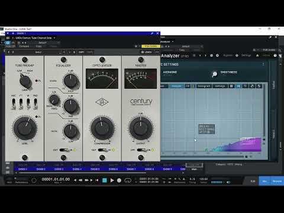Click the Master output VU meter
This screenshot has width=284, height=213.
(140, 79)
